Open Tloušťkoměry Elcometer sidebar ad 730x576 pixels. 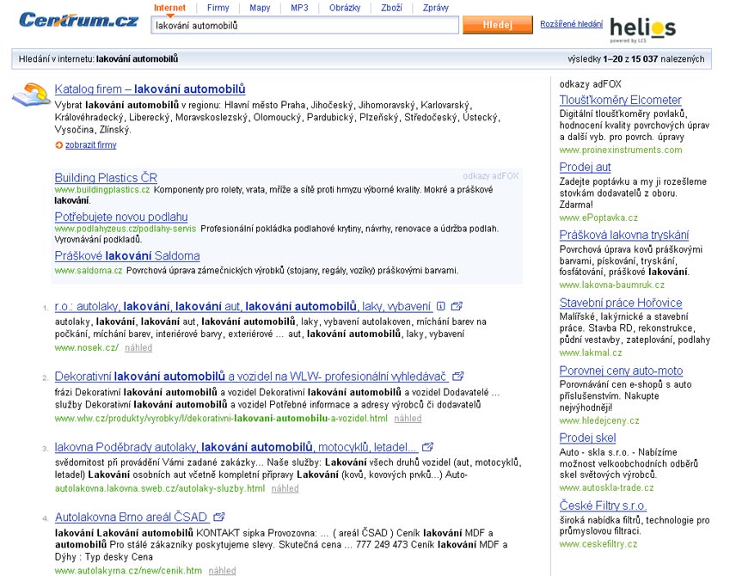tap(620, 100)
